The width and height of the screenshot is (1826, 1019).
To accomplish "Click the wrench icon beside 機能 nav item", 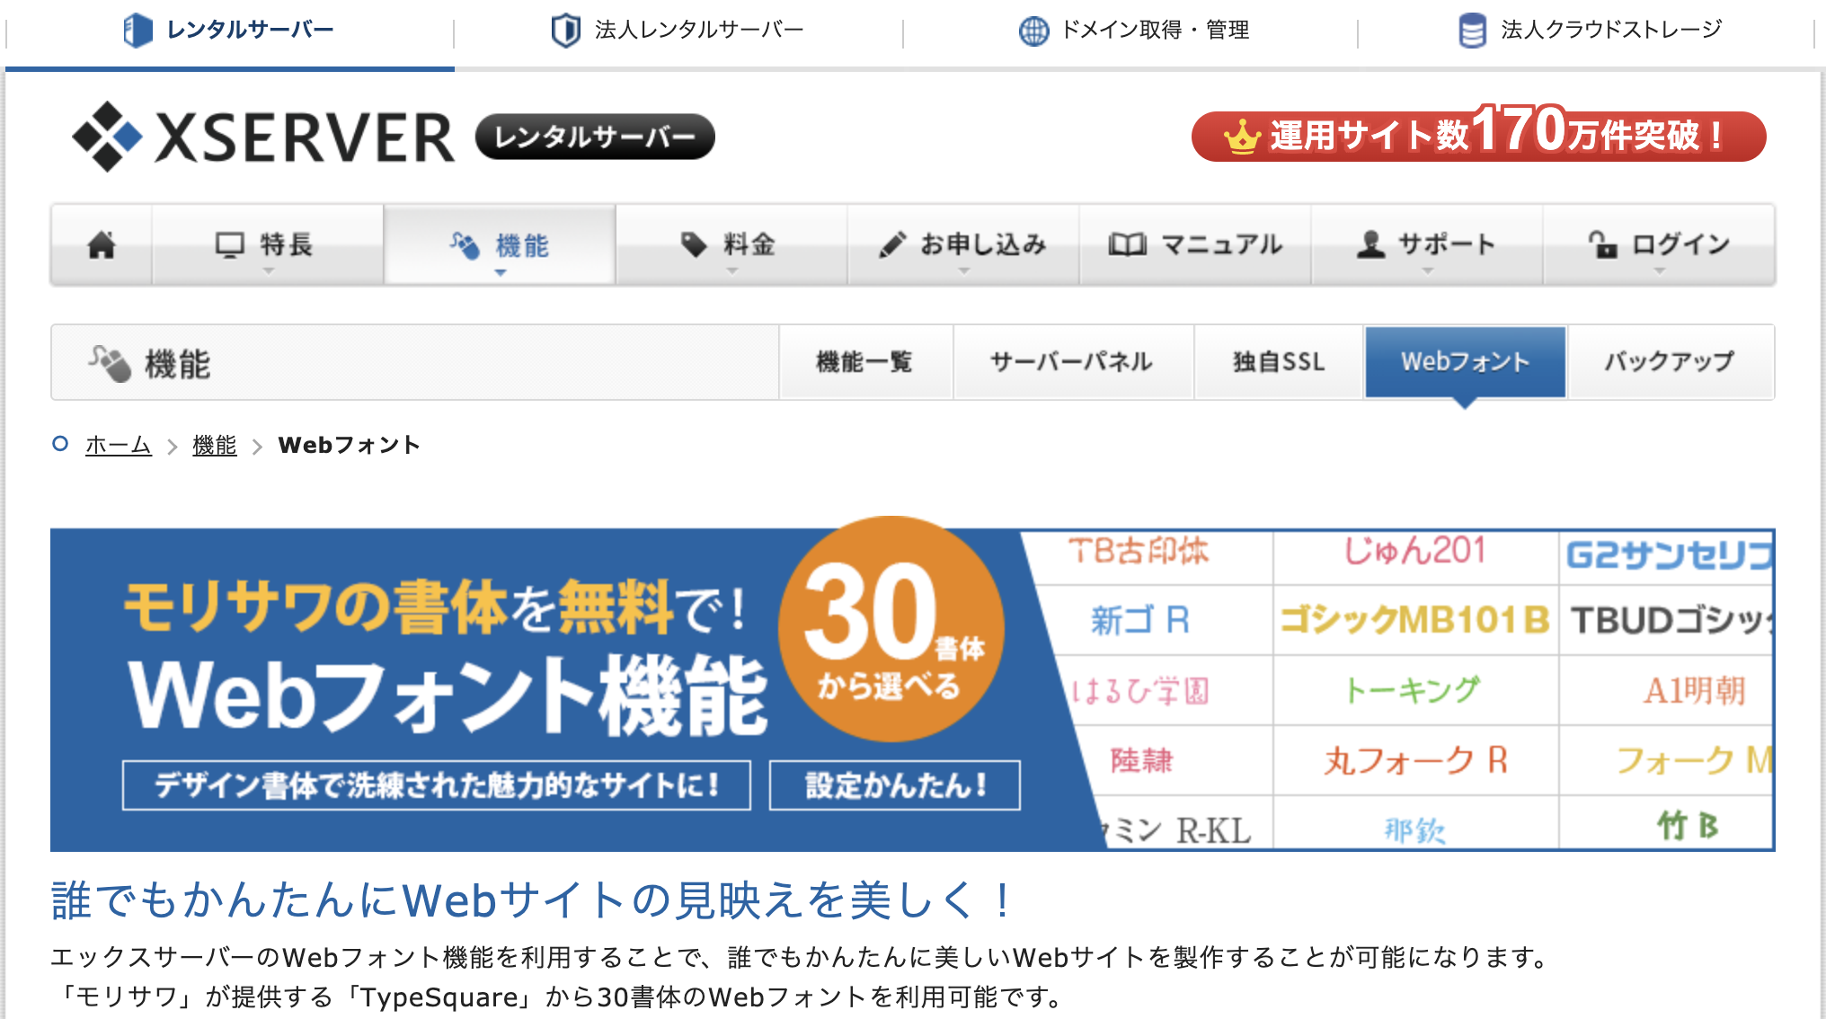I will coord(465,244).
